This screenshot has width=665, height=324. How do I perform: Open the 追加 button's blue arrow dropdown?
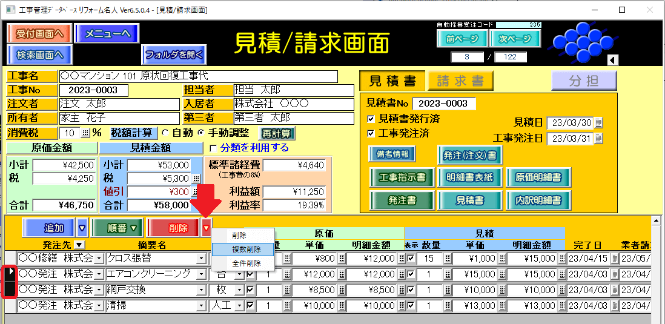[x=82, y=228]
